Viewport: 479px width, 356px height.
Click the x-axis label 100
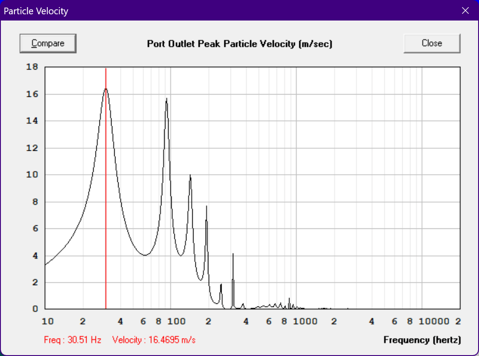(x=176, y=322)
